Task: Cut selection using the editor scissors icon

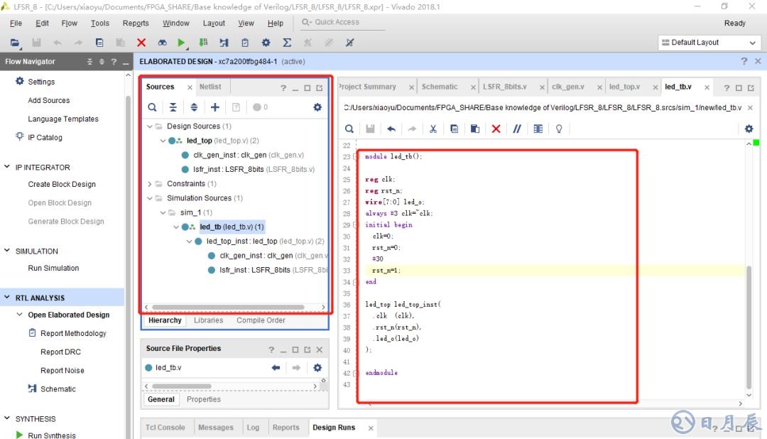Action: click(433, 129)
